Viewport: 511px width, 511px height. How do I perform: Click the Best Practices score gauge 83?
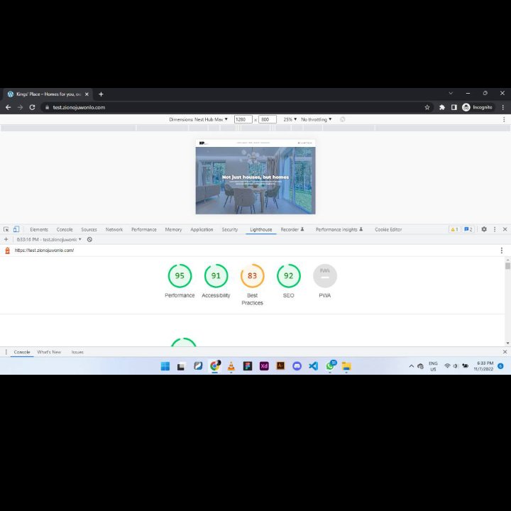(252, 275)
